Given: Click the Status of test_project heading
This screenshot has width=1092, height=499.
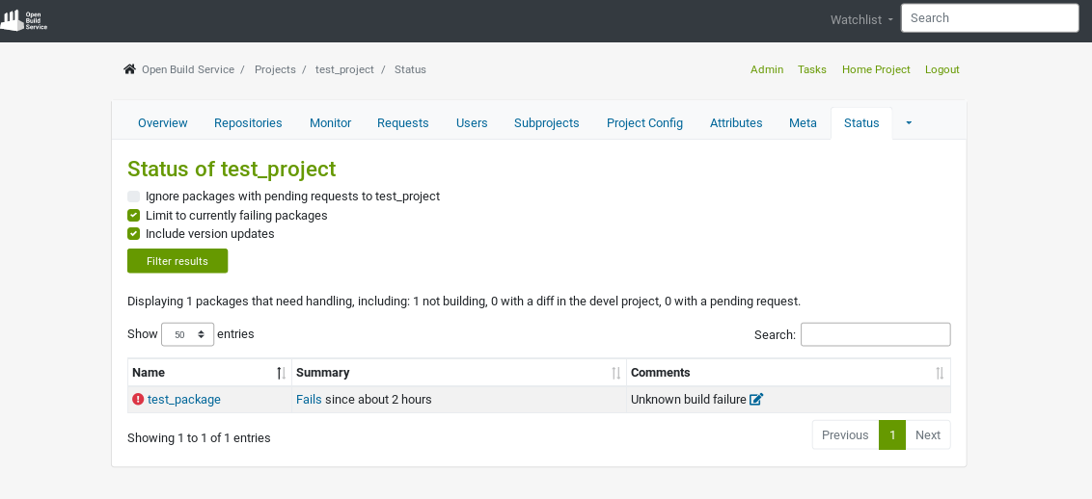Looking at the screenshot, I should [232, 169].
